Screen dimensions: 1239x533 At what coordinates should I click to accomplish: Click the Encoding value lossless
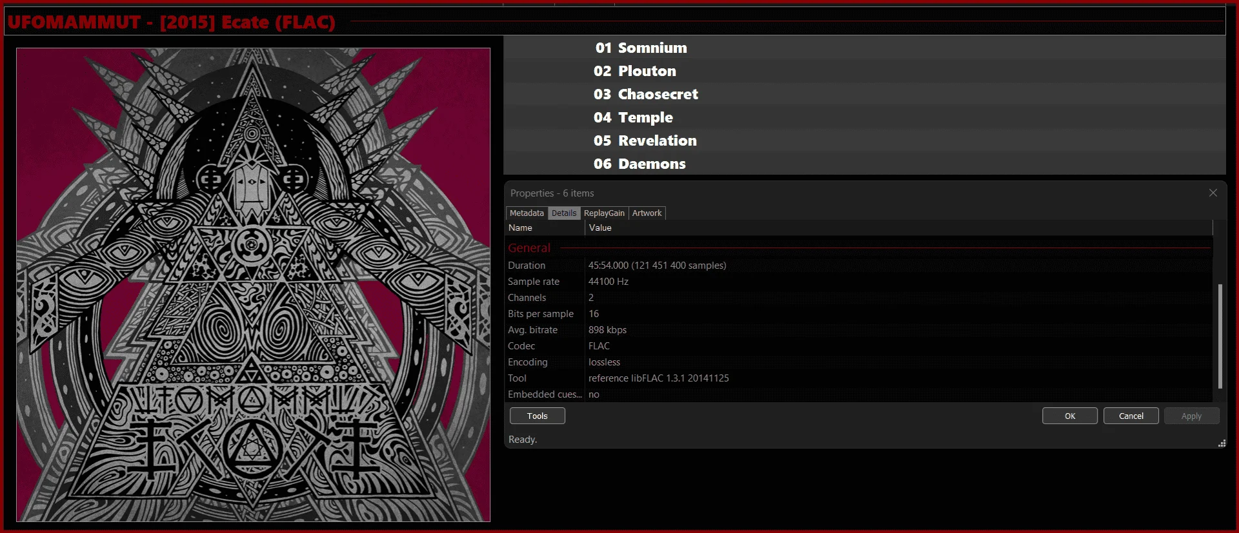click(604, 362)
